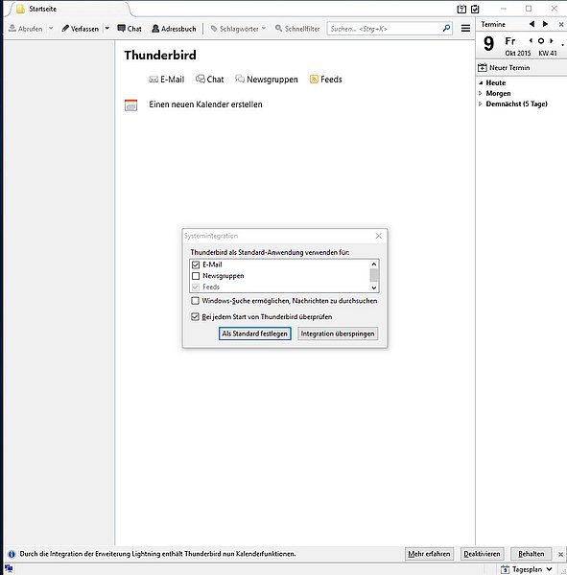567x575 pixels.
Task: Enable Windows-Suche message search checkbox
Action: tap(195, 301)
